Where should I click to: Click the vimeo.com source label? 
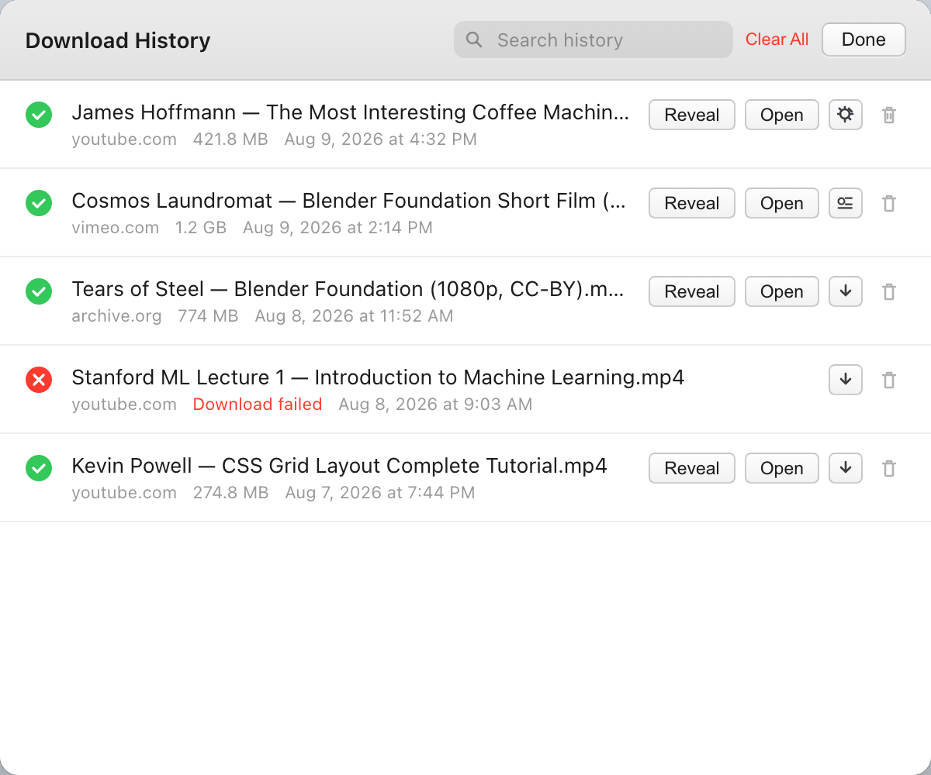coord(115,227)
